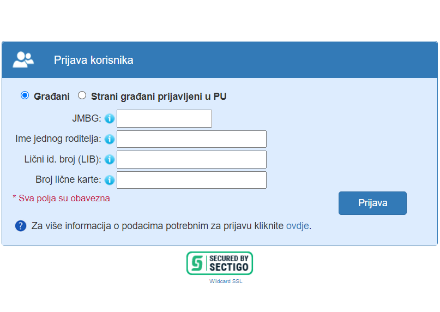
Task: Click the JMBG field label
Action: pos(87,118)
